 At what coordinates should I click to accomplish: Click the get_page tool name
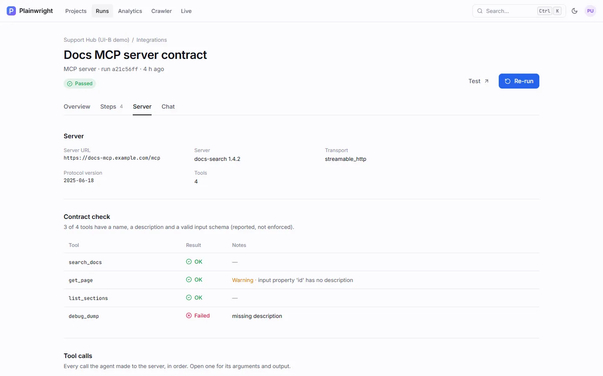click(x=81, y=280)
